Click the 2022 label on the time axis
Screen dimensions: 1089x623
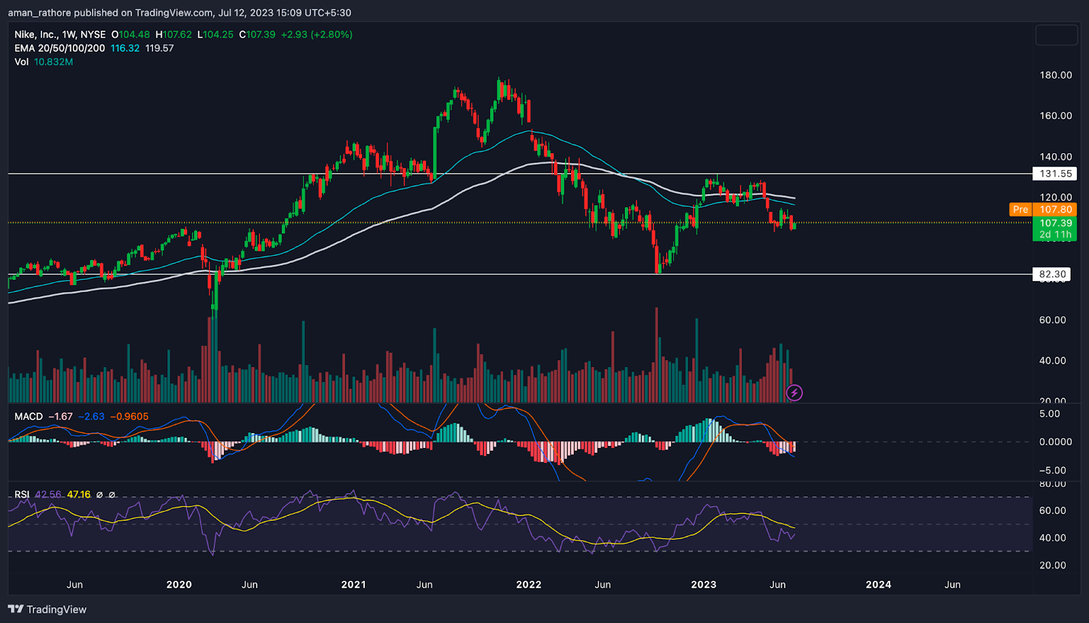529,585
